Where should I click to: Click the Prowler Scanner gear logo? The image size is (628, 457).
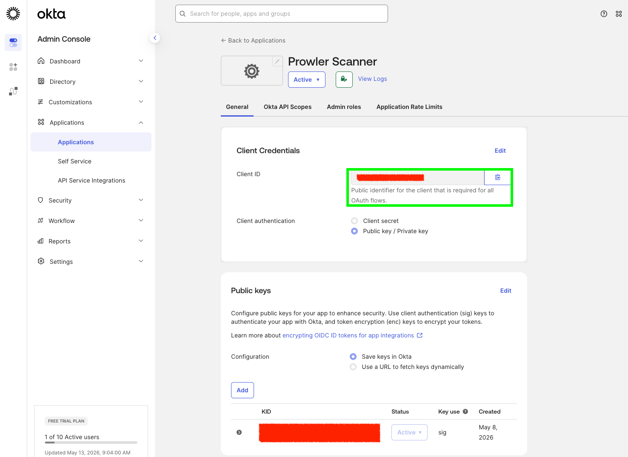click(251, 71)
